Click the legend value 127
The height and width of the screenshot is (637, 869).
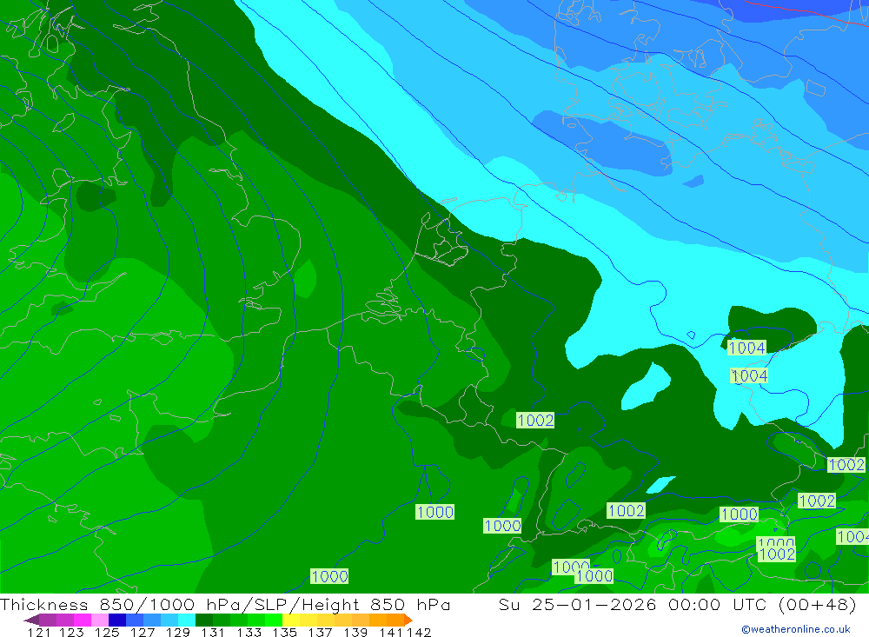tap(143, 633)
